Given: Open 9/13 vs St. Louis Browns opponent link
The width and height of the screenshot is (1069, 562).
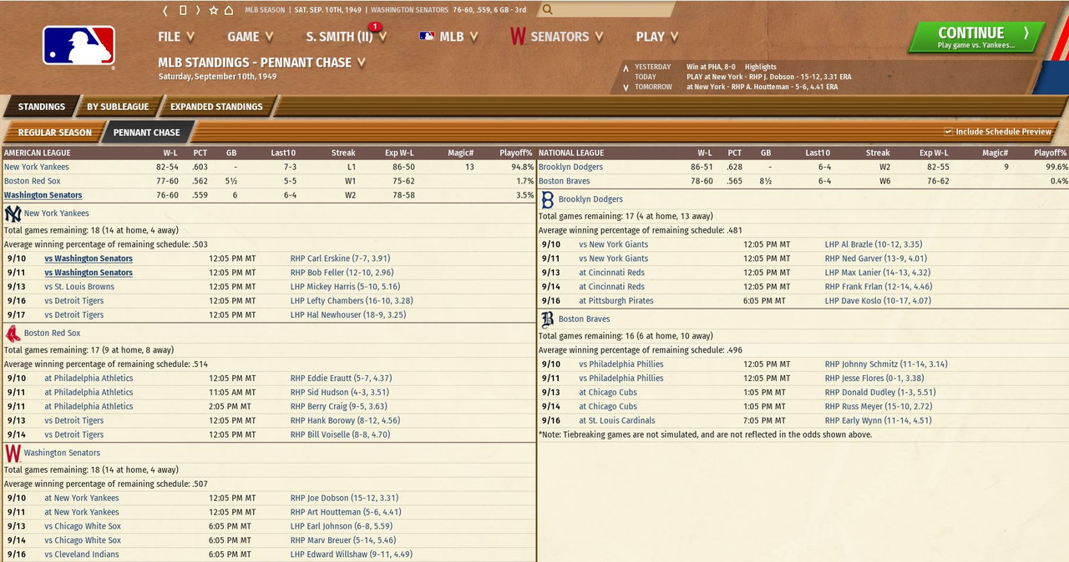Looking at the screenshot, I should [79, 287].
